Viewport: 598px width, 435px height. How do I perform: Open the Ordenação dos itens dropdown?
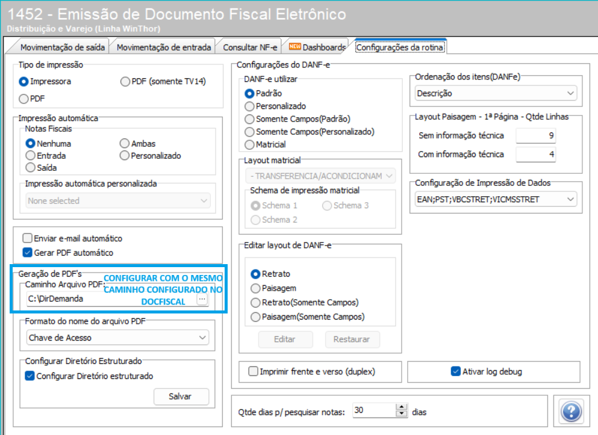(496, 93)
